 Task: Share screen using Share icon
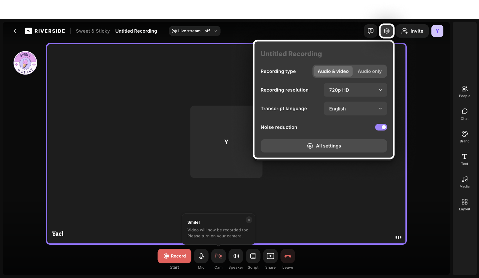tap(270, 256)
